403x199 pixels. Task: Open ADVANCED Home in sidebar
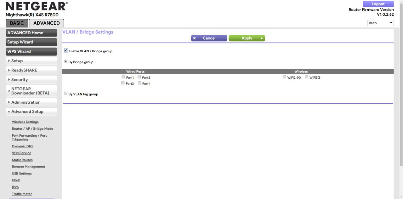point(31,33)
